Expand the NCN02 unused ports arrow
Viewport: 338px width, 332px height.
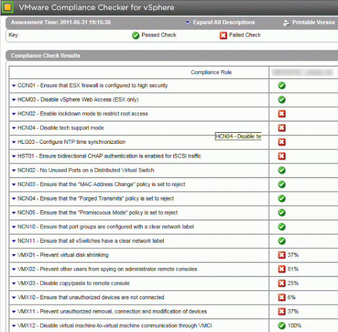point(14,170)
